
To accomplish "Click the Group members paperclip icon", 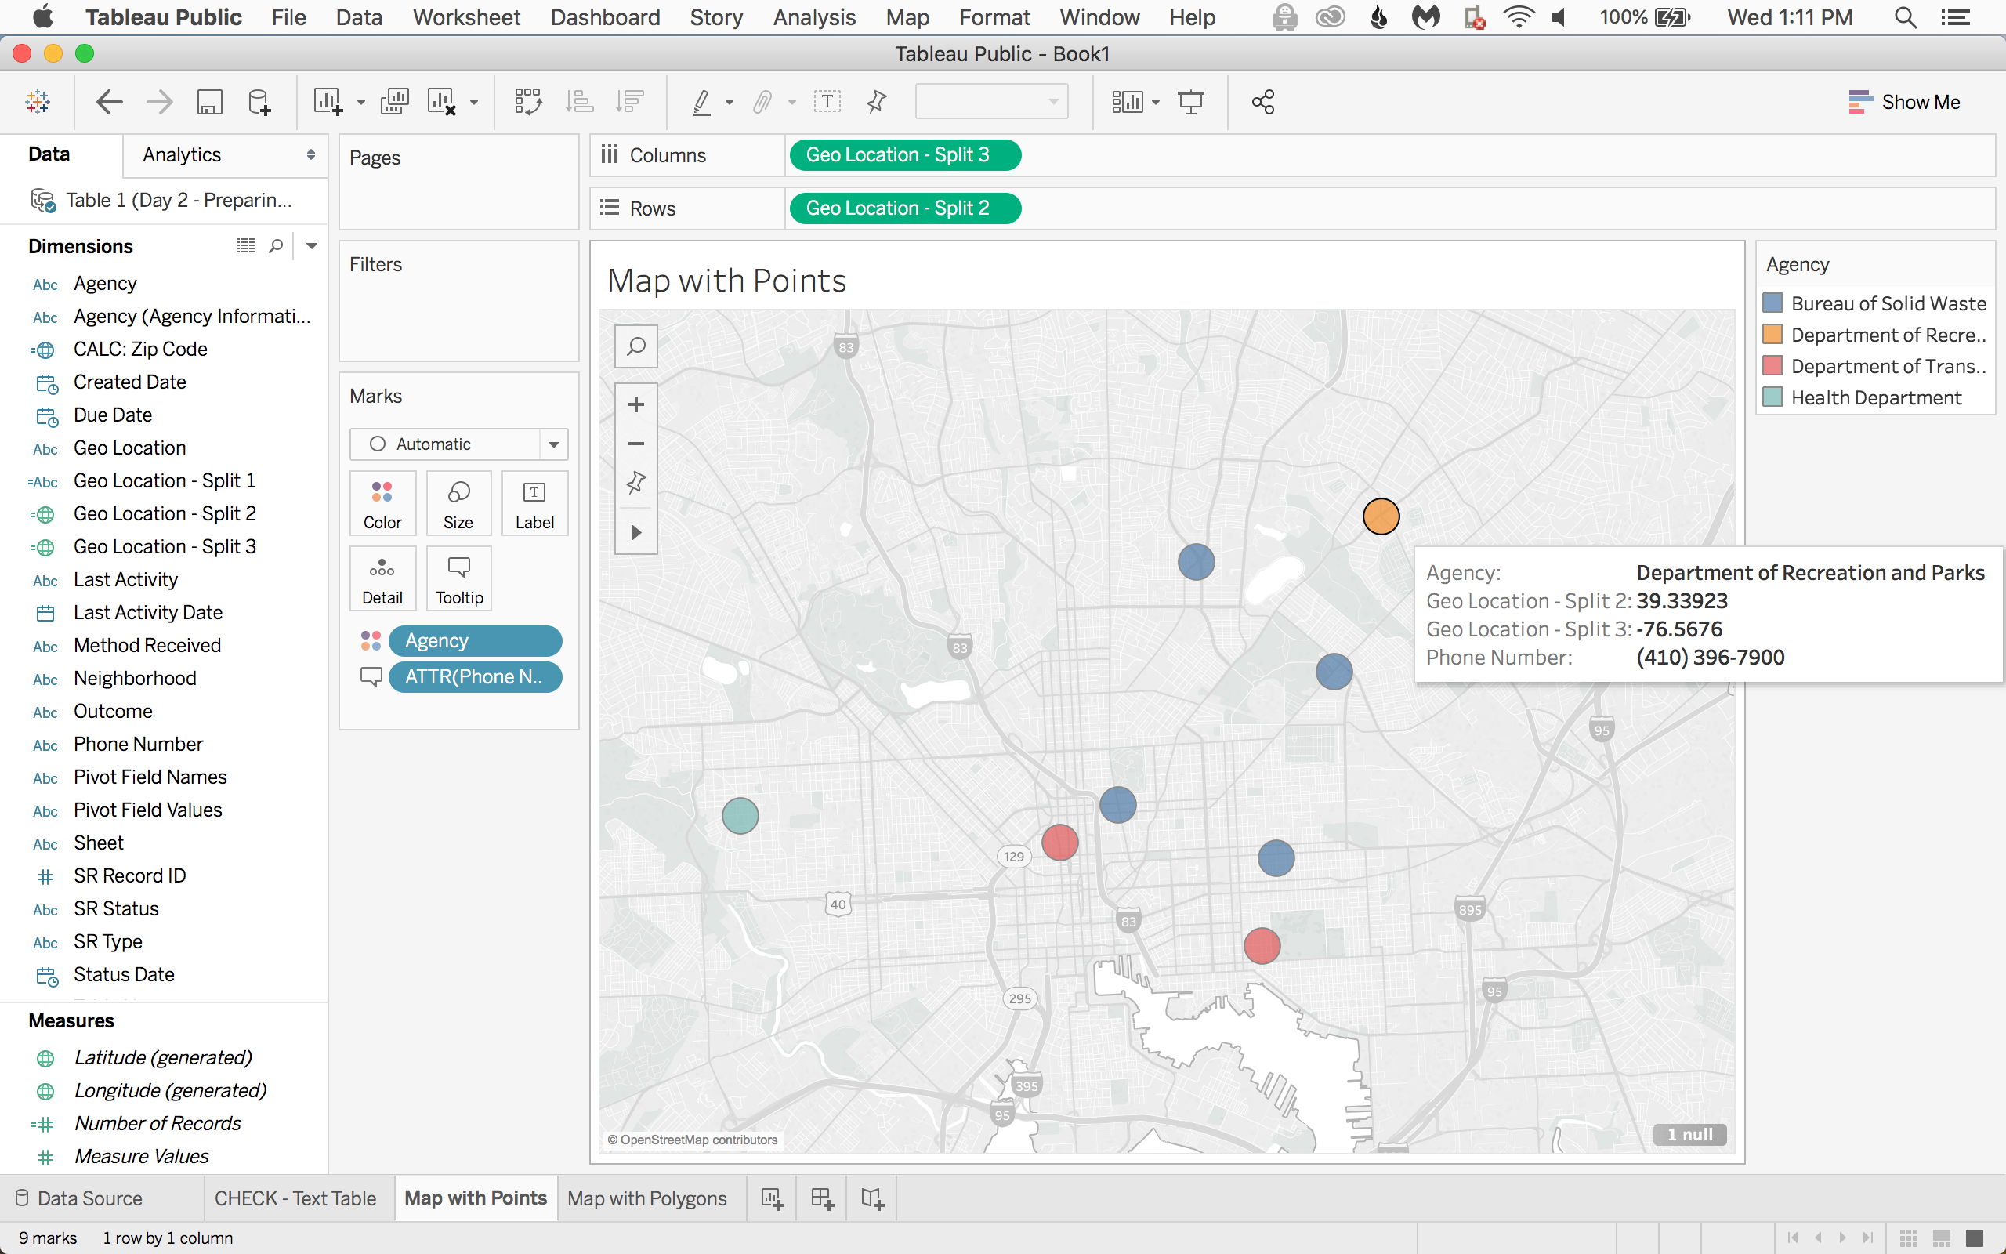I will tap(762, 102).
